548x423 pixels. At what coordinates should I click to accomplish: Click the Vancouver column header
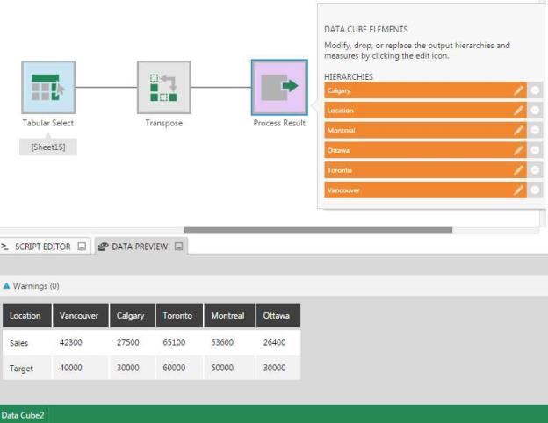click(79, 315)
